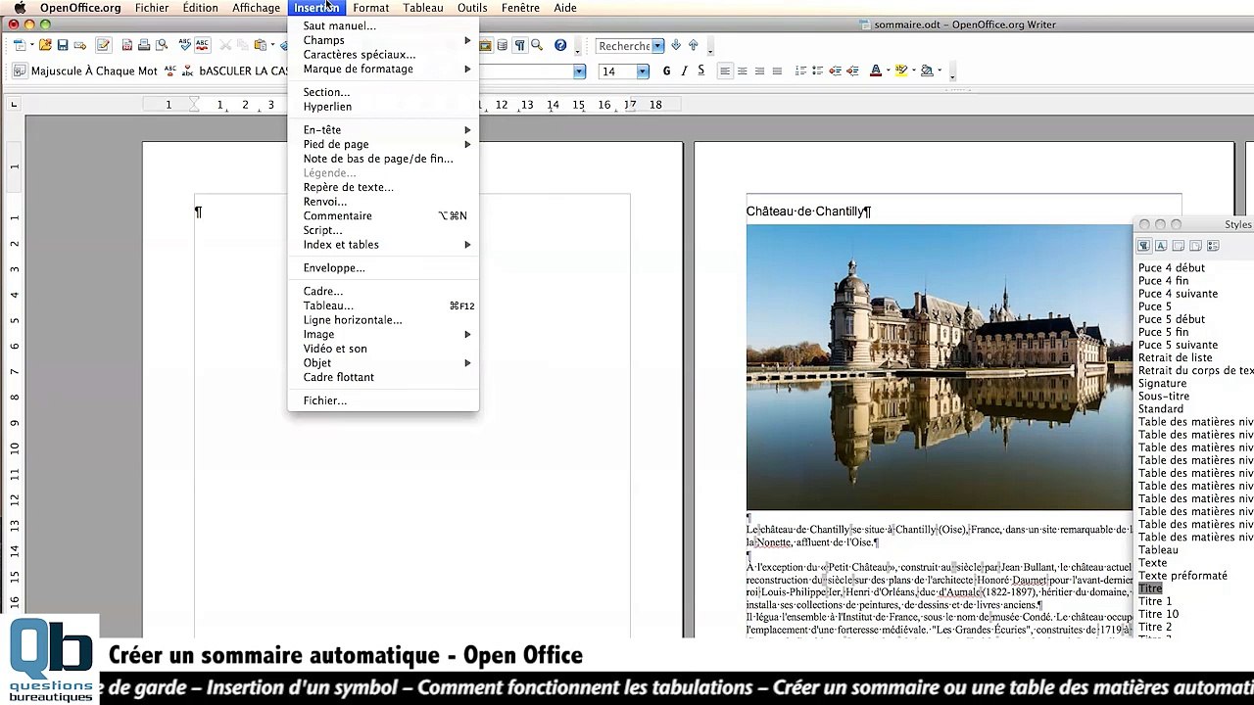Viewport: 1254px width, 705px height.
Task: Click the highlight color swatch button
Action: 900,71
